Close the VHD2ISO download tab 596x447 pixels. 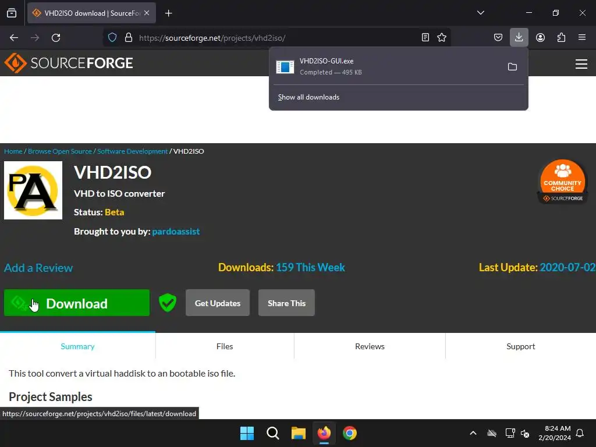coord(147,13)
